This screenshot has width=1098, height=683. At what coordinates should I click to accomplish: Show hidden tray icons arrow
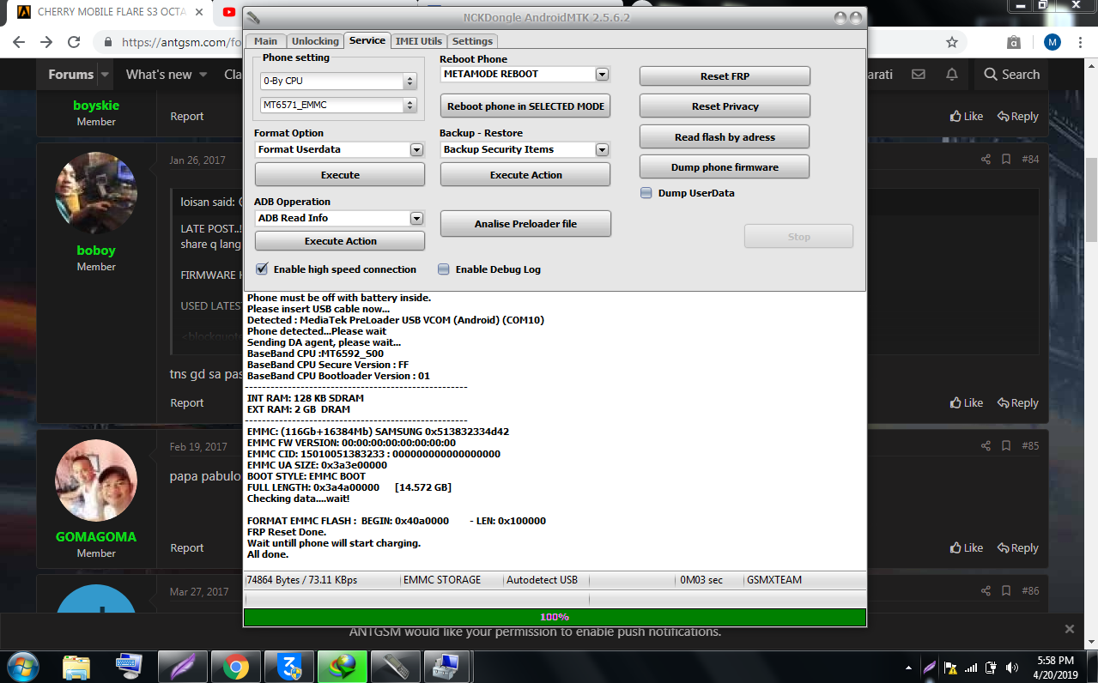click(908, 668)
